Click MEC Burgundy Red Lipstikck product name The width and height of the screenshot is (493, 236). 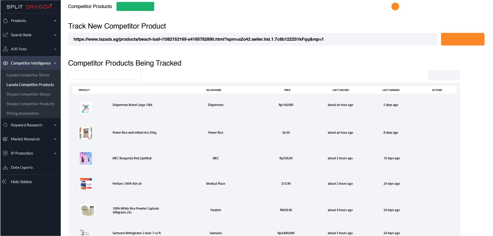(x=132, y=158)
